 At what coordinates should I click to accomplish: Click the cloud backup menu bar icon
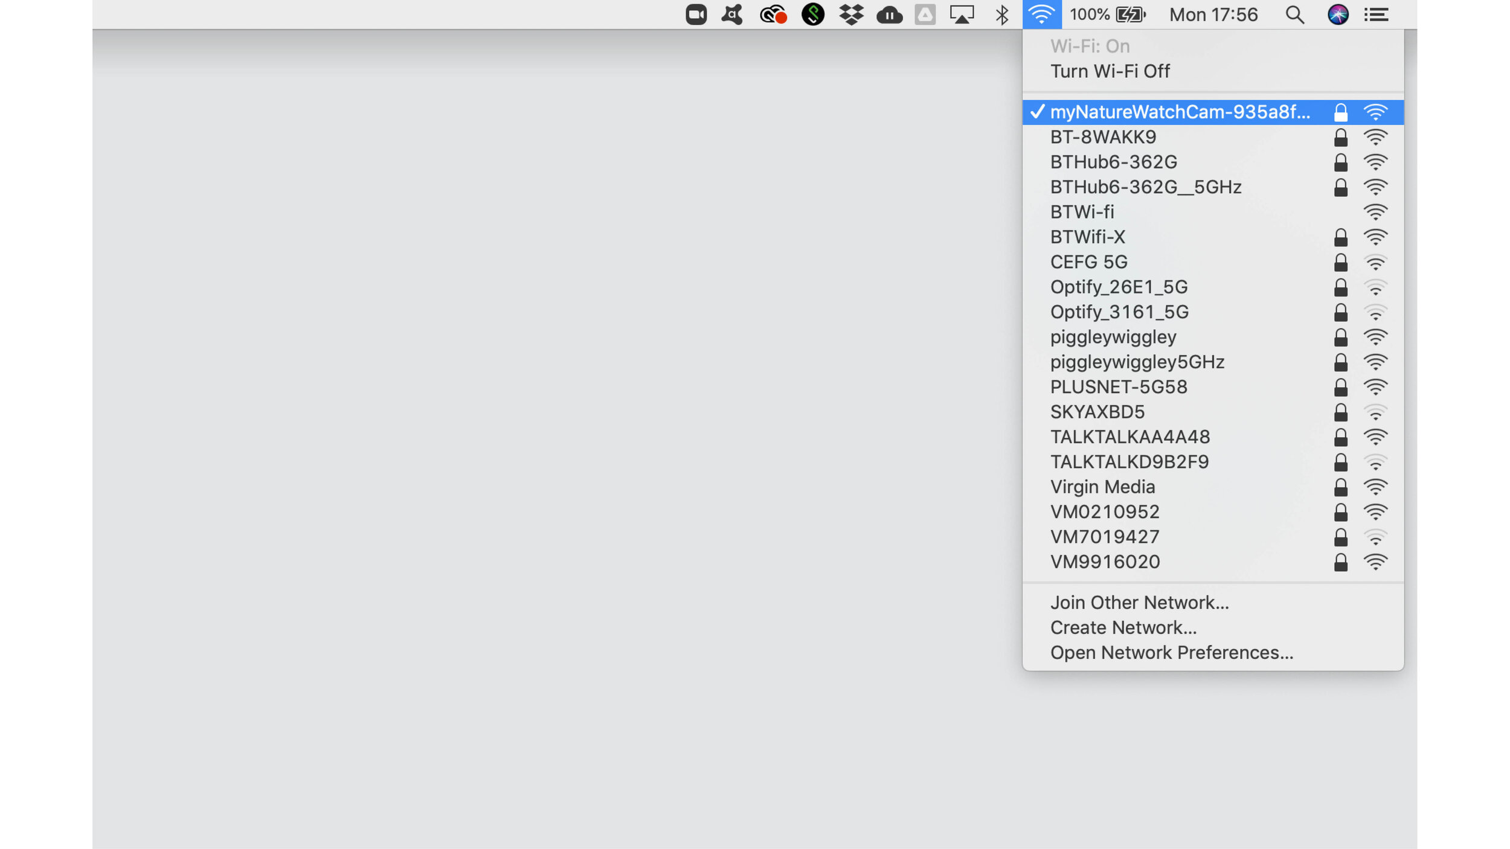point(889,14)
